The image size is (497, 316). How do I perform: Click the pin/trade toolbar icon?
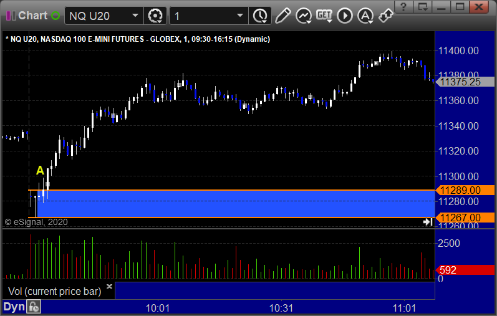point(386,16)
